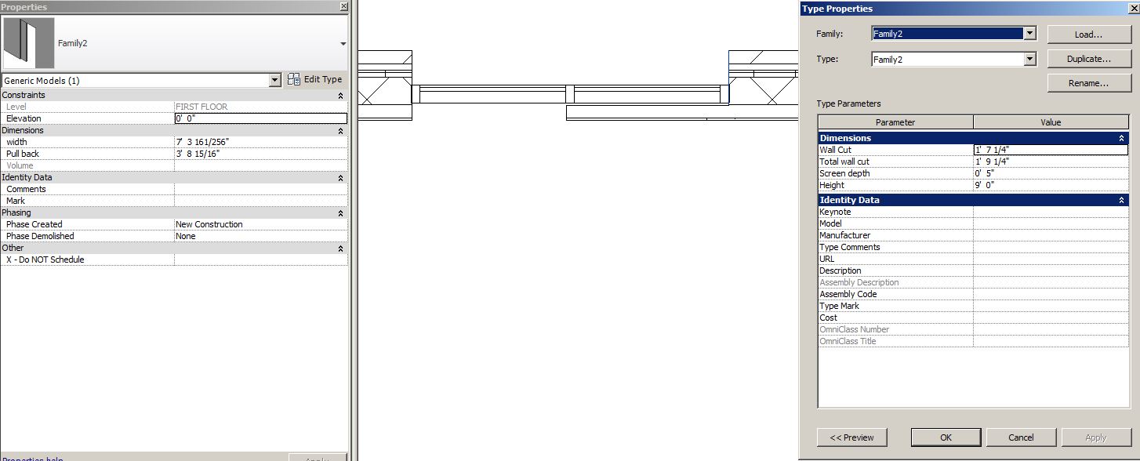This screenshot has height=461, width=1140.
Task: Select Phase Created New Construction value
Action: click(x=260, y=224)
